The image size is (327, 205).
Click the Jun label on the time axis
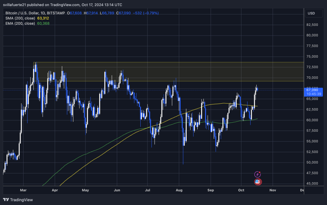[x=117, y=189]
